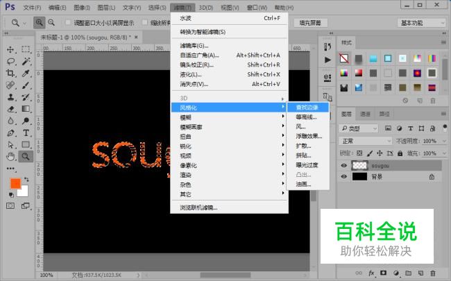
Task: Open layer filter 类型 dropdown
Action: 359,128
